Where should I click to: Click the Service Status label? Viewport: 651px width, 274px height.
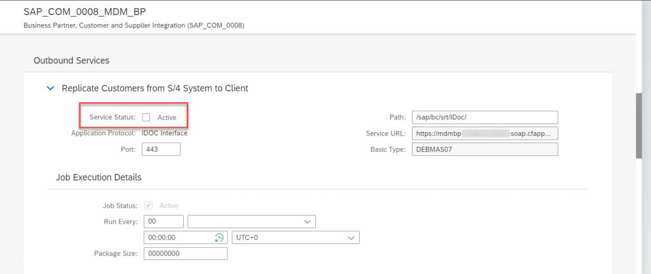113,118
